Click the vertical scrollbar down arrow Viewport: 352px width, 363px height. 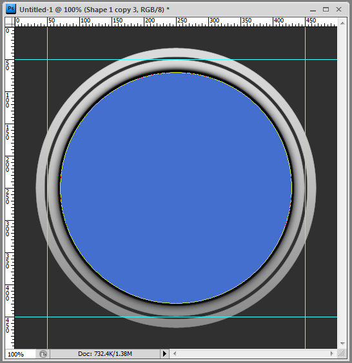point(342,344)
